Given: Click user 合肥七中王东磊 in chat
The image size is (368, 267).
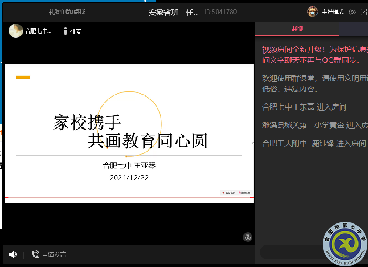Looking at the screenshot, I should (x=288, y=107).
